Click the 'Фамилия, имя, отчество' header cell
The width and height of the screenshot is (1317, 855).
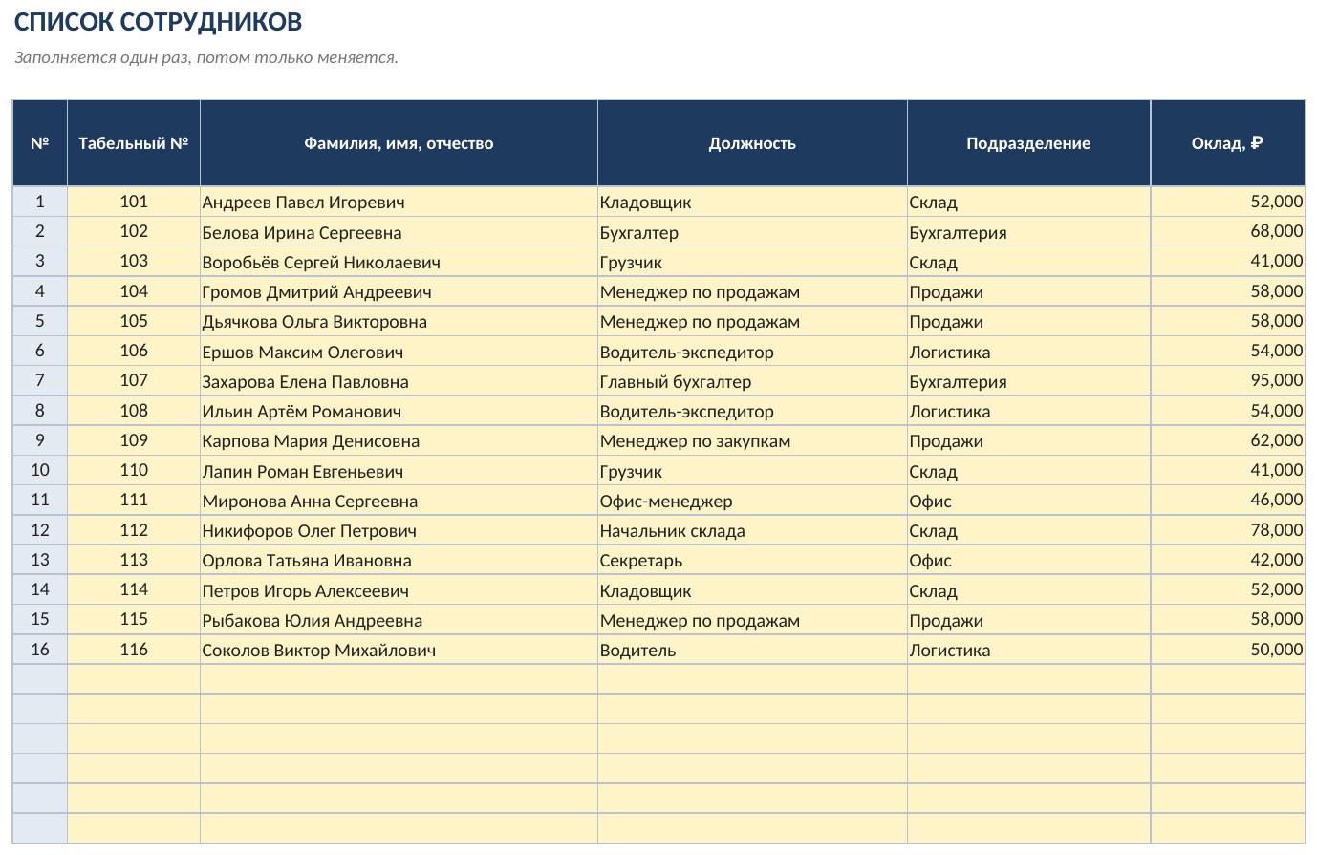399,143
